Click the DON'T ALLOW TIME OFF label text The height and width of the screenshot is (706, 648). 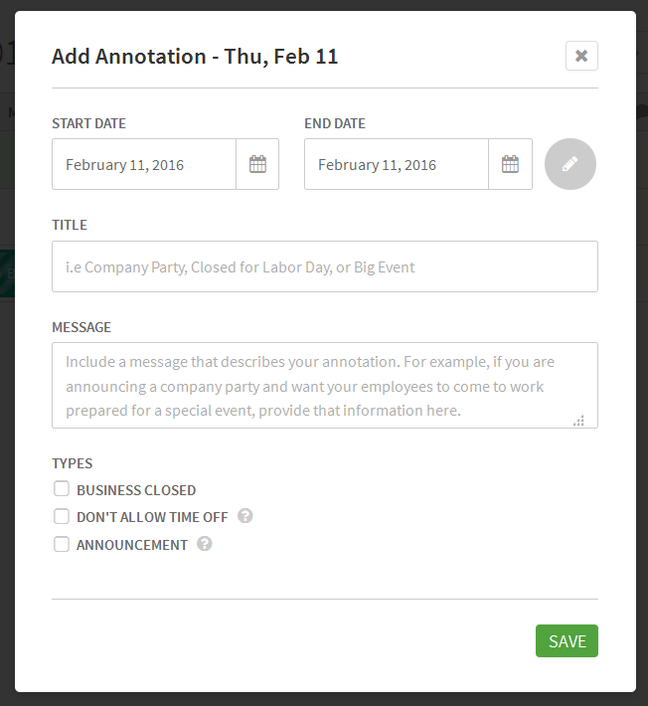click(152, 517)
